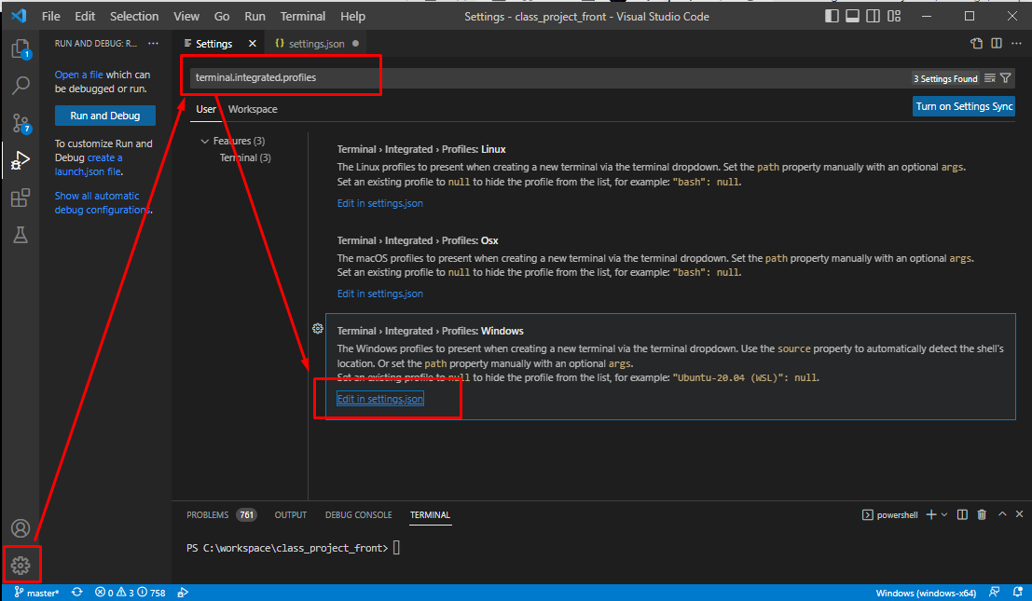Screen dimensions: 1032x601
Task: Open gear menu for Profiles: Windows setting
Action: 318,328
